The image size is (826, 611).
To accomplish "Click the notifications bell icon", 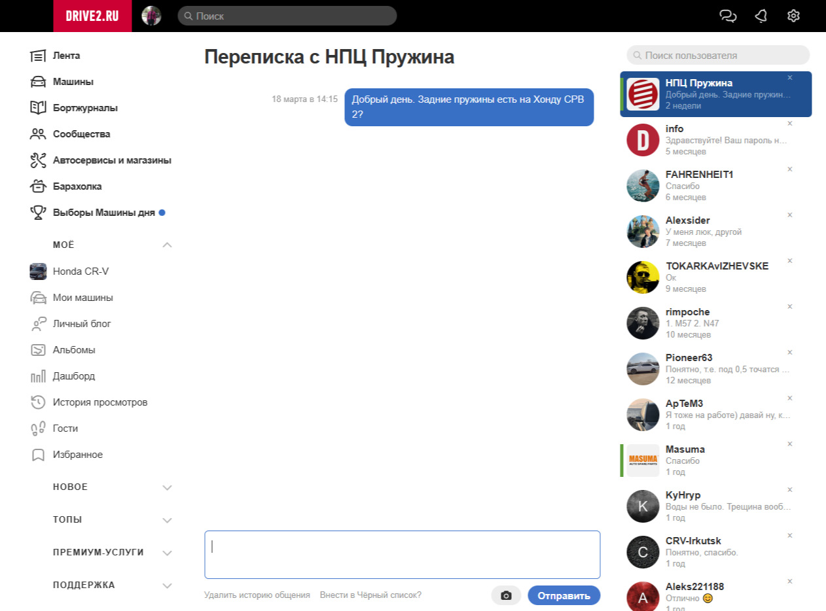I will click(761, 16).
